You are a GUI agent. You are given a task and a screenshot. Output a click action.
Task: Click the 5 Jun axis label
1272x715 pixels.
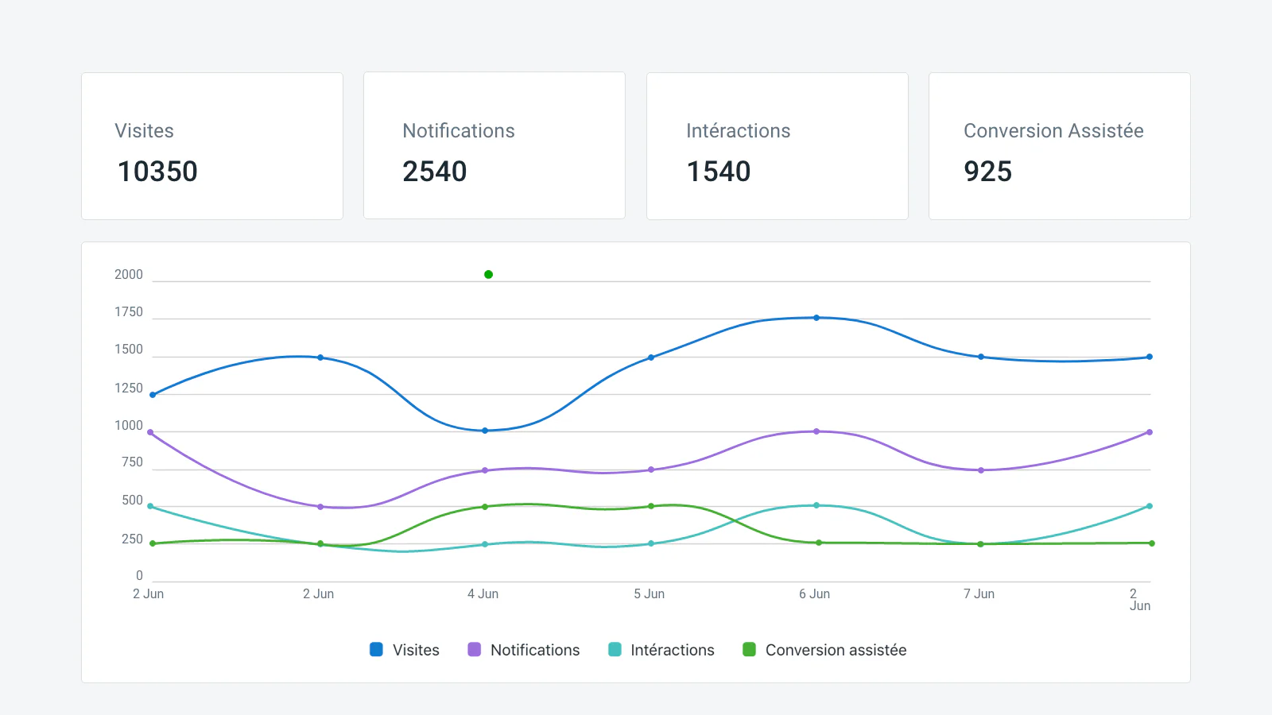(x=650, y=594)
